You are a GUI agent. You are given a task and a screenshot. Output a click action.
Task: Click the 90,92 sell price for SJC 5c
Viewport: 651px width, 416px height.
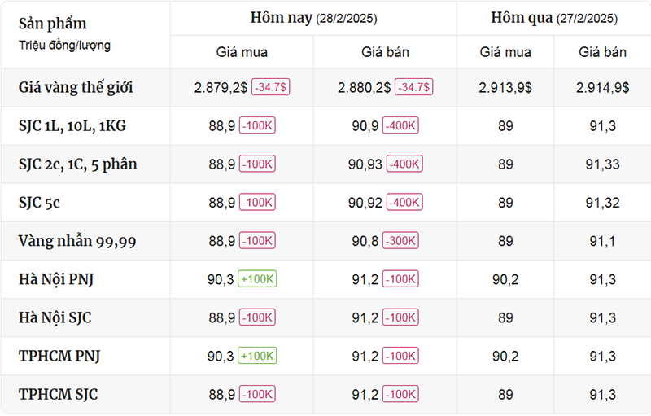click(365, 203)
